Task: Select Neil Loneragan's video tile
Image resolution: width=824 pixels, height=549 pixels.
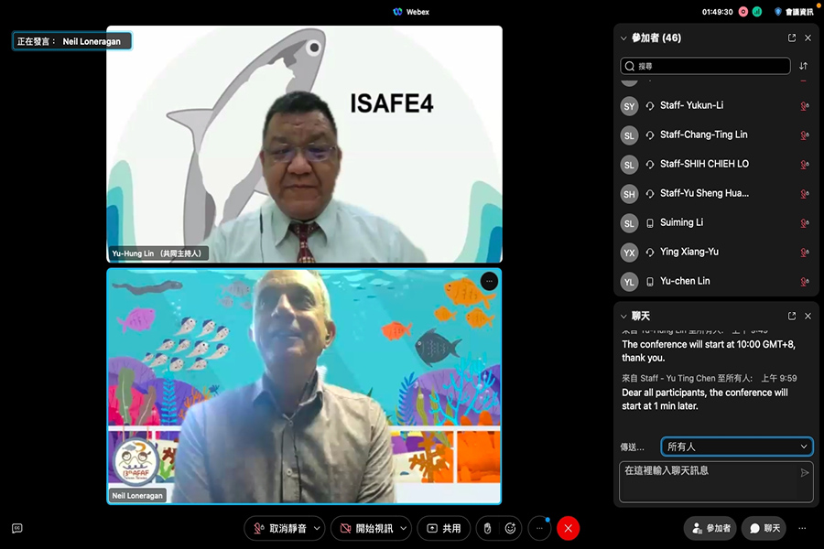Action: pos(304,387)
